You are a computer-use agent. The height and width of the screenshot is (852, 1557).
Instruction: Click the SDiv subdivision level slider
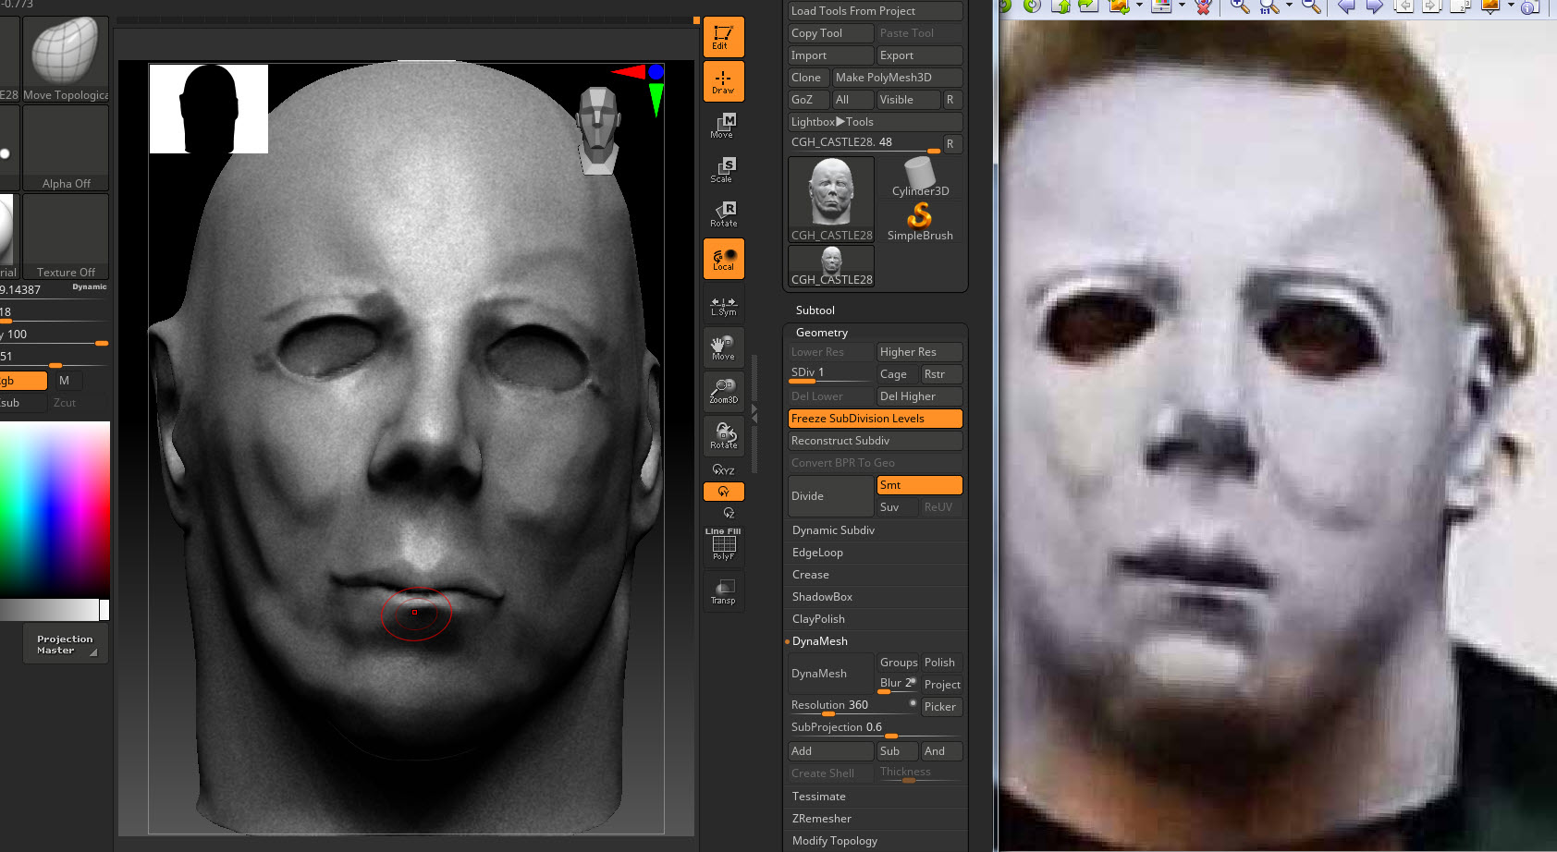coord(830,374)
